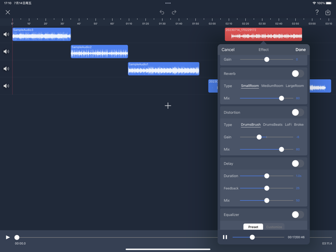This screenshot has width=336, height=252.
Task: Adjust the top Gain slider knob
Action: coord(266,60)
